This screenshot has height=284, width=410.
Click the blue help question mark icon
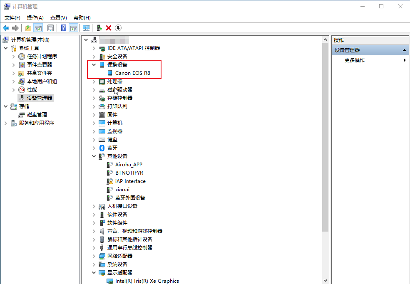pyautogui.click(x=63, y=28)
